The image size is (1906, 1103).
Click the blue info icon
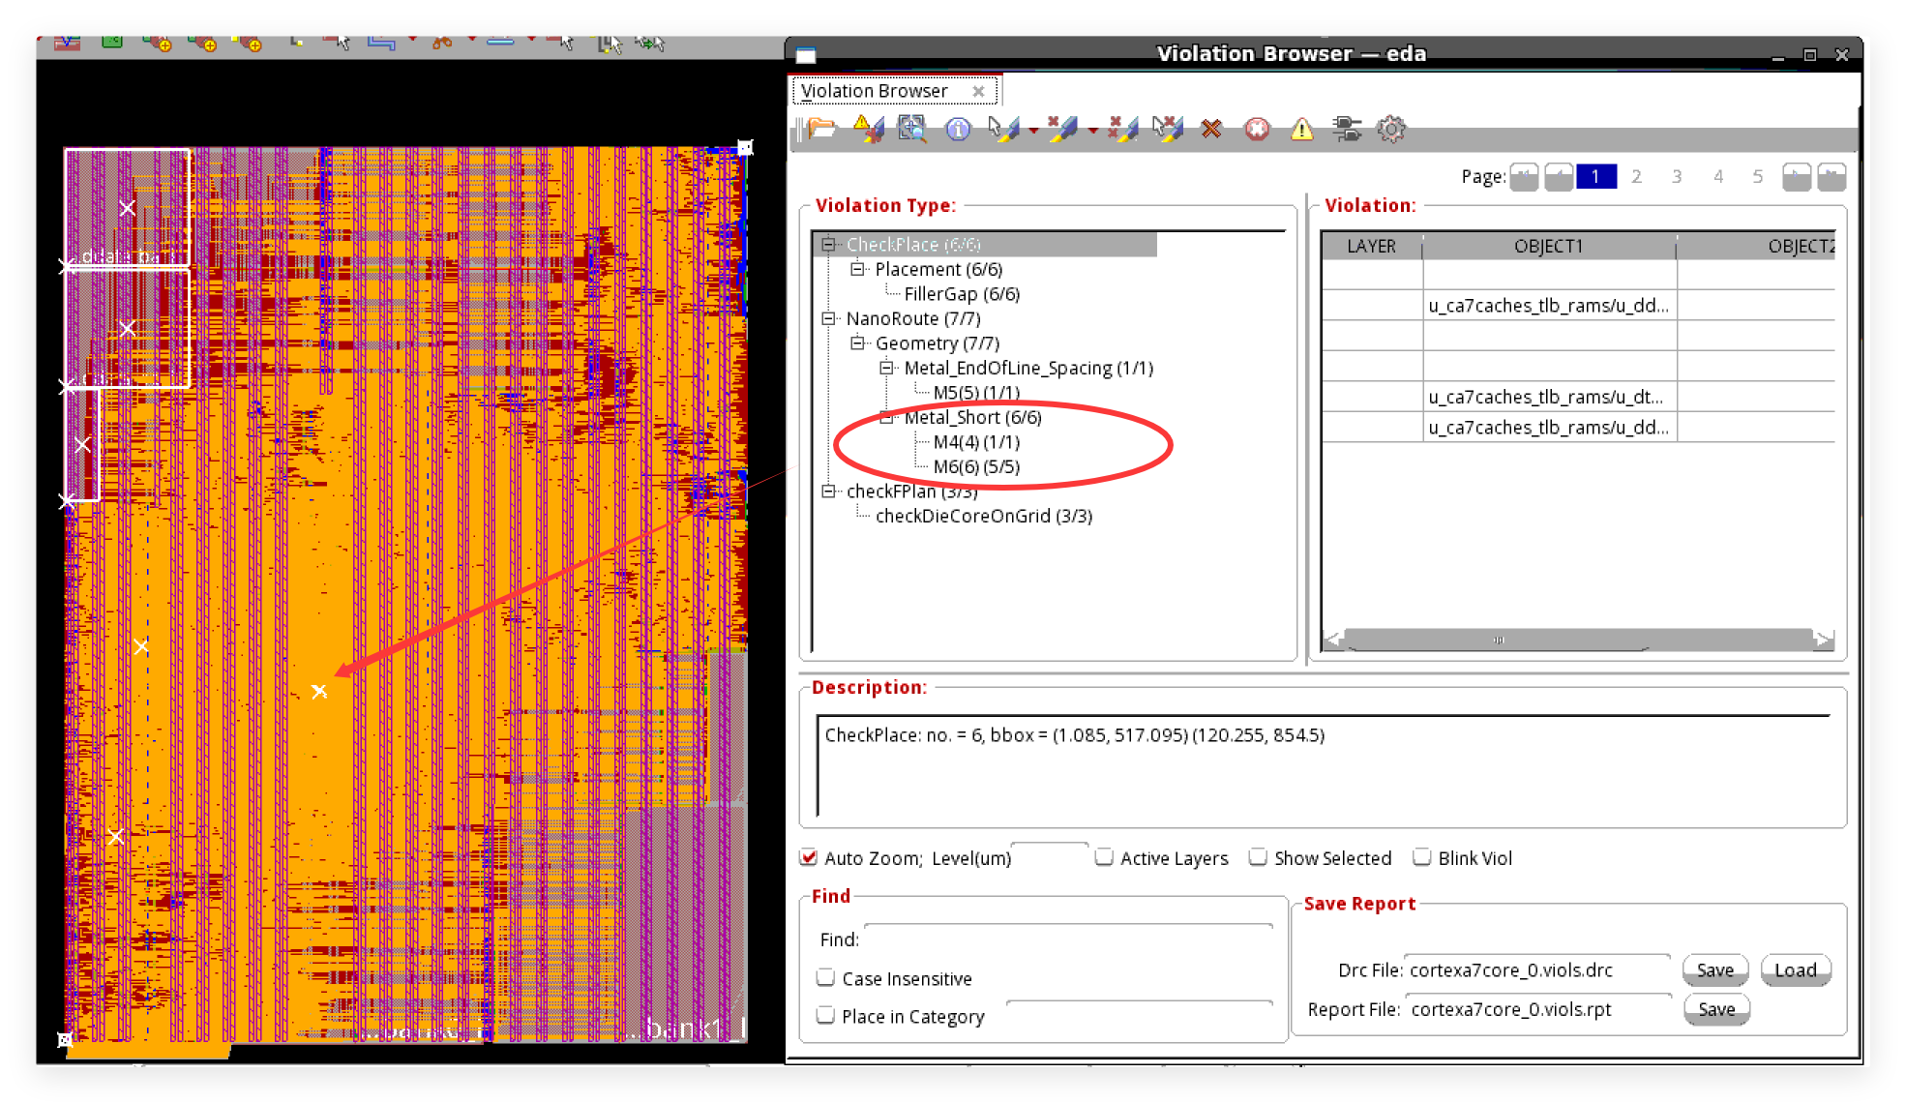pyautogui.click(x=958, y=129)
